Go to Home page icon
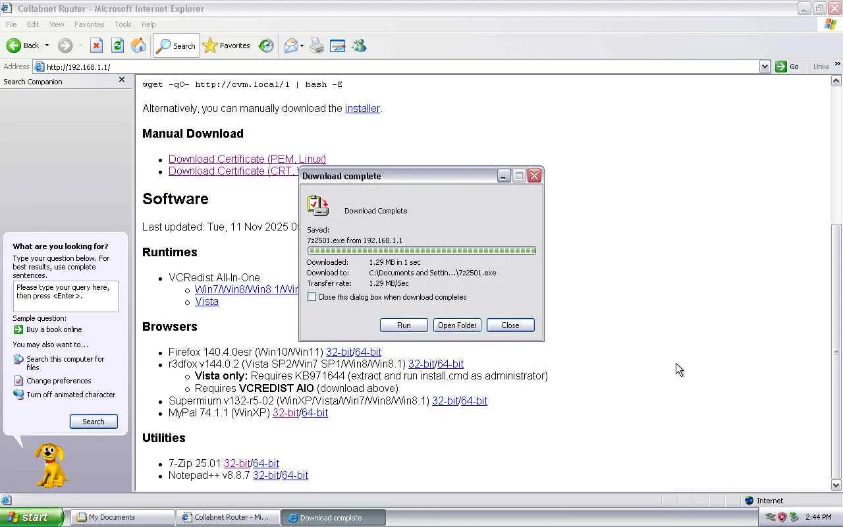Viewport: 843px width, 527px height. 138,45
